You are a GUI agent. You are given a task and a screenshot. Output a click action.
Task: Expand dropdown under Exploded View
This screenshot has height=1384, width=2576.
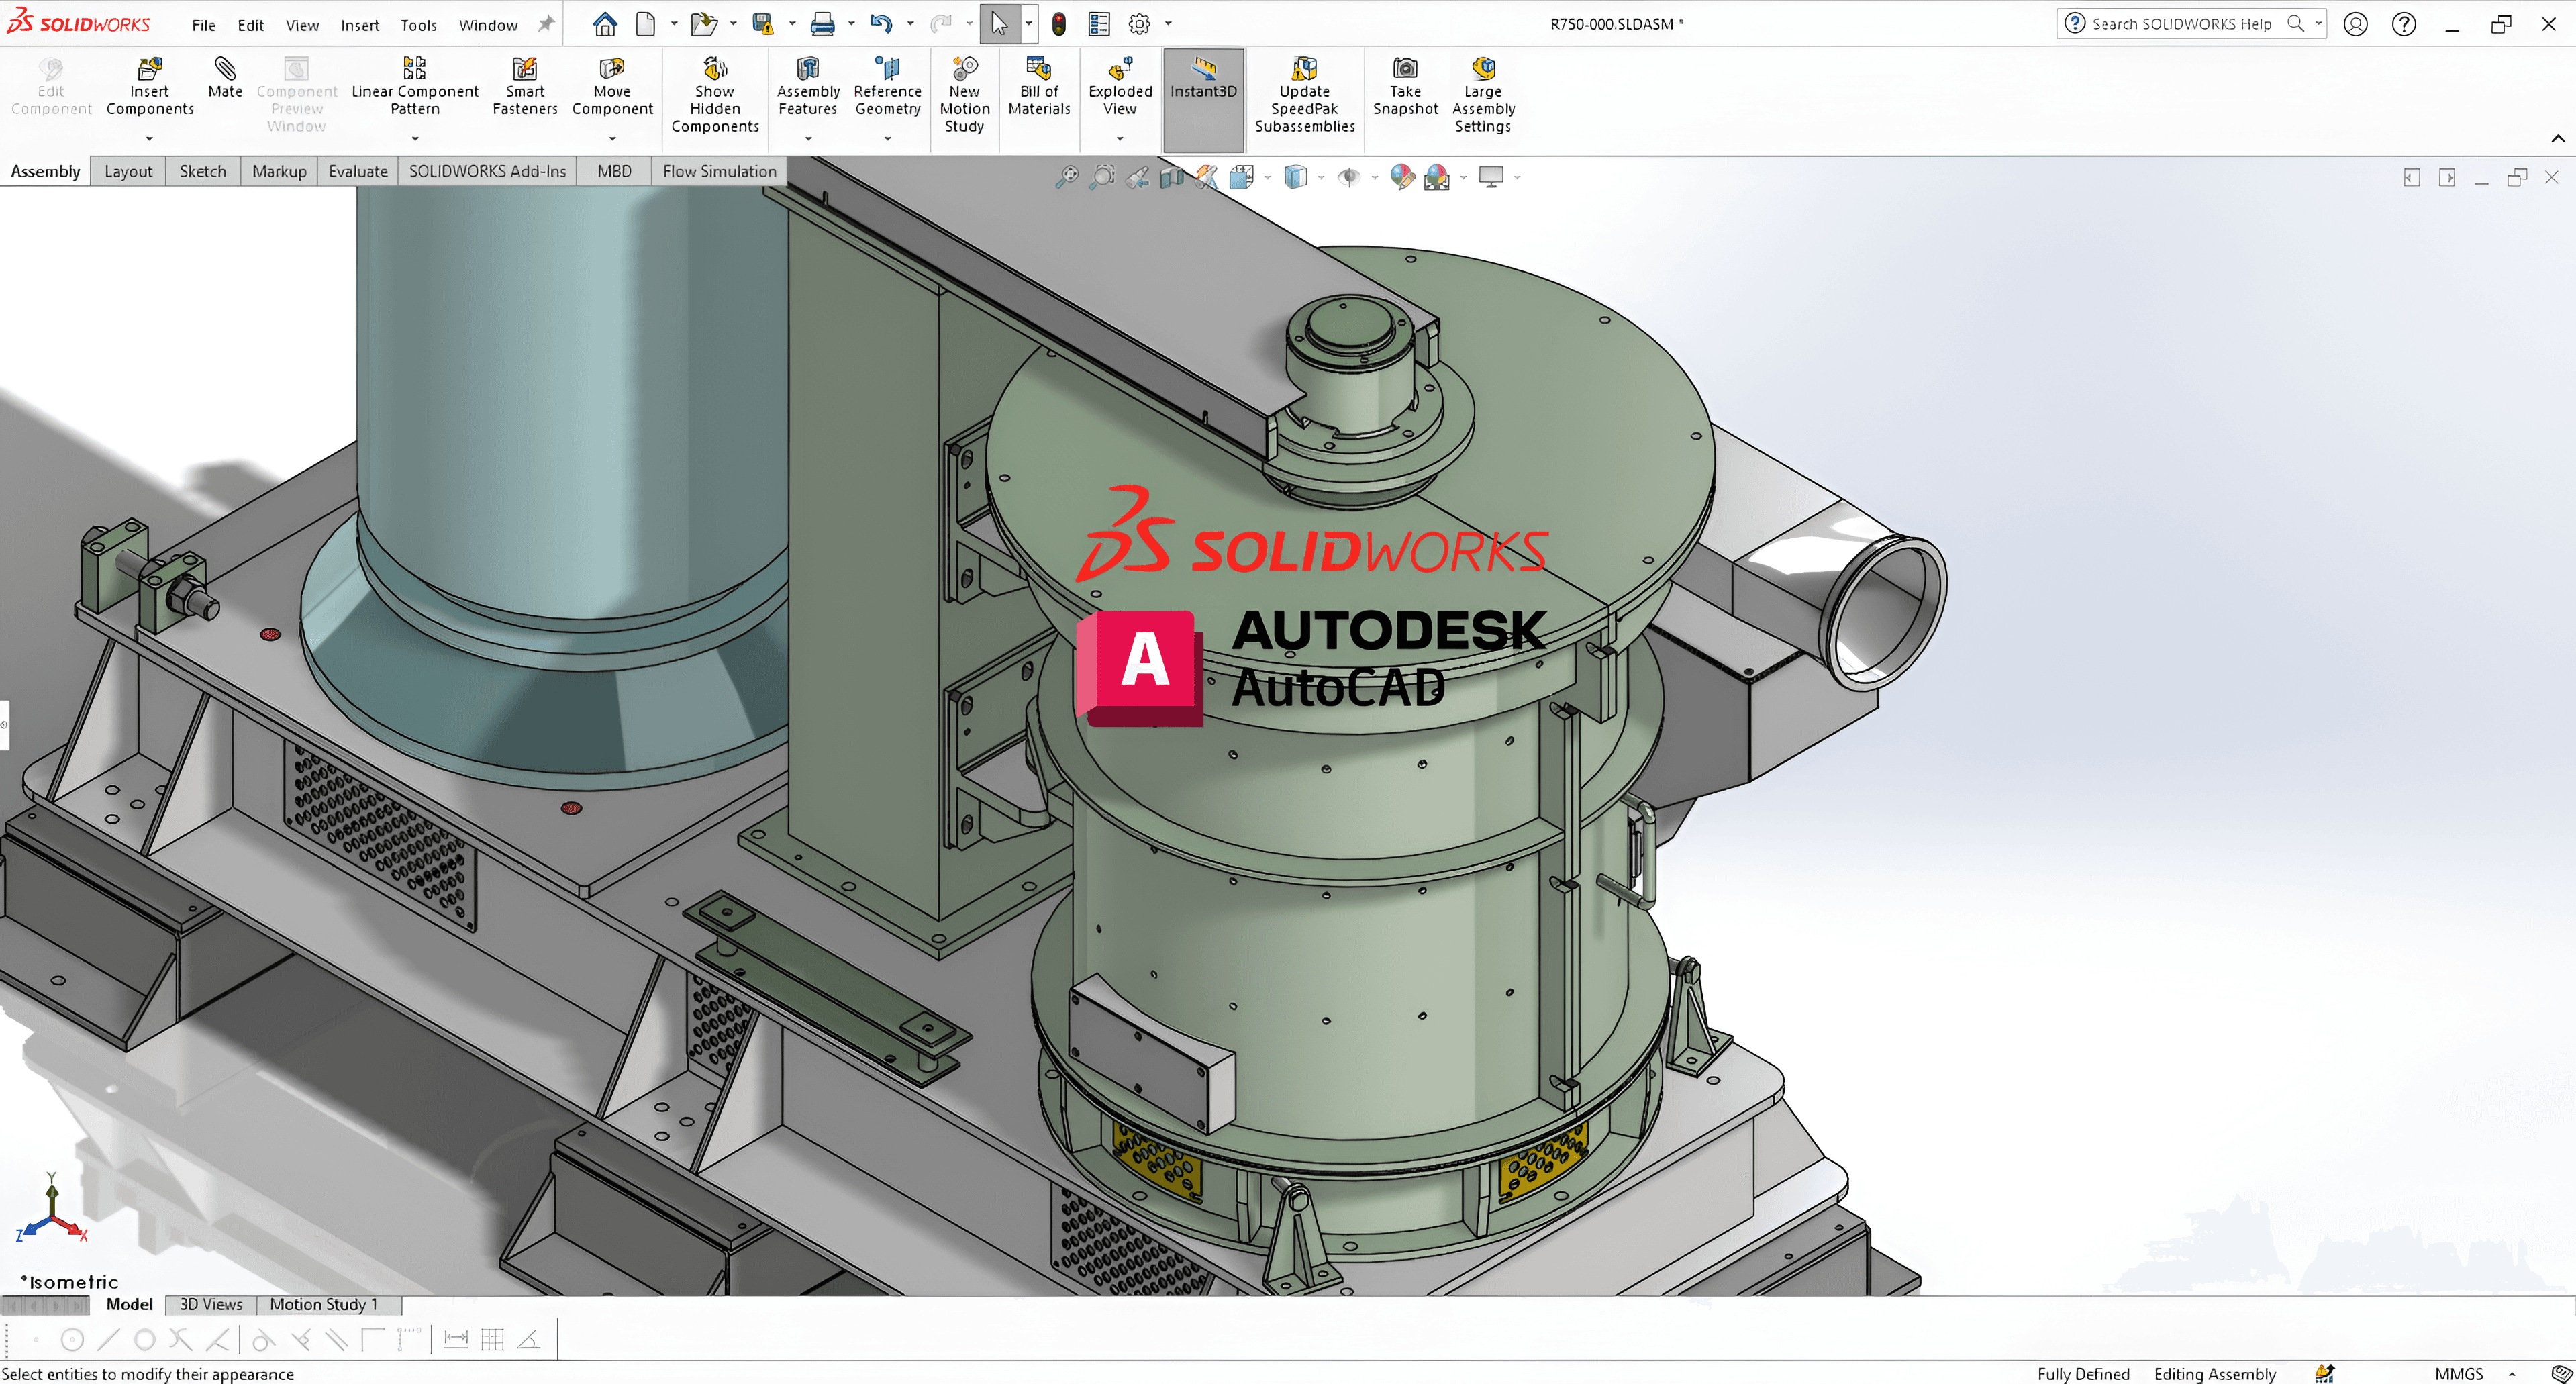click(x=1120, y=138)
